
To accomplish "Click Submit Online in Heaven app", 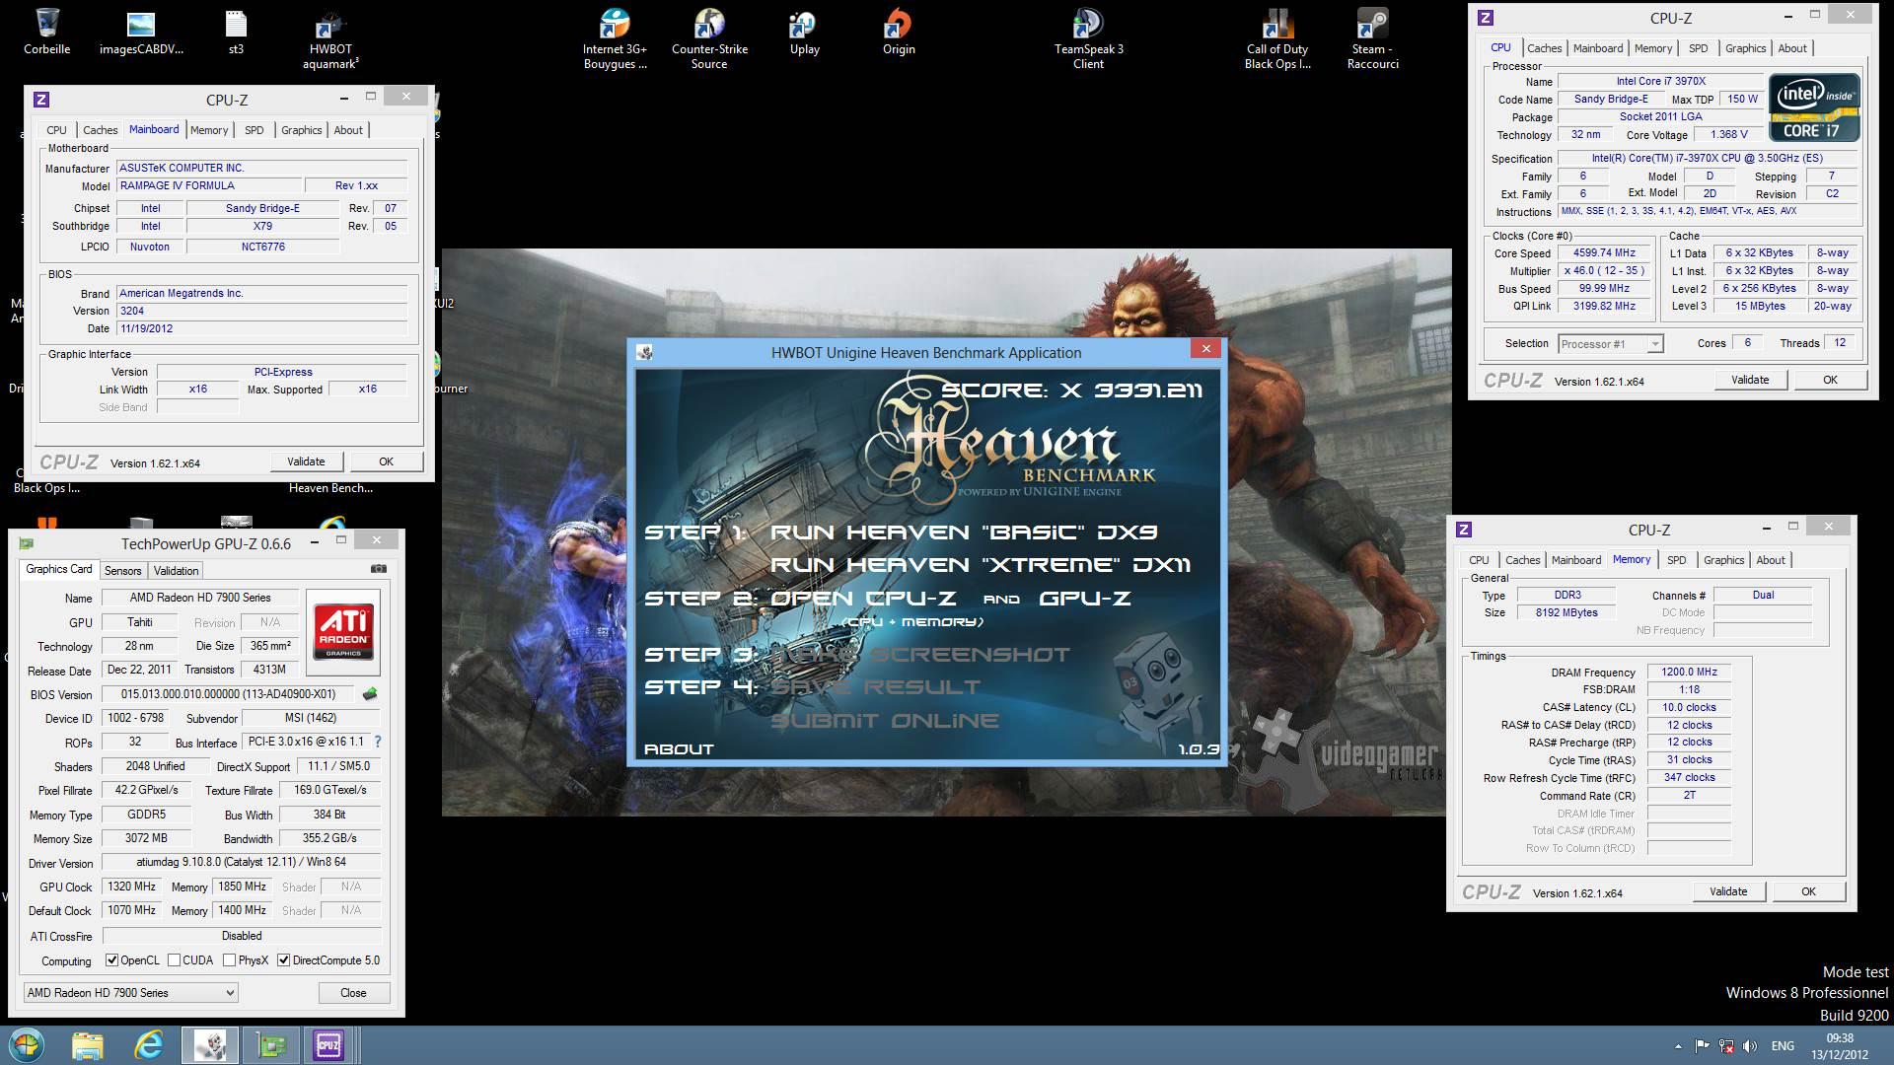I will (885, 721).
